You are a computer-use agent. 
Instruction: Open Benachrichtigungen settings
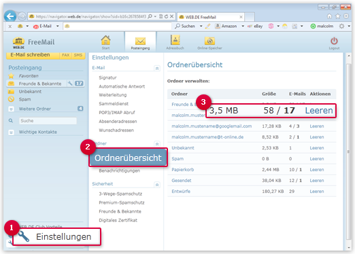(x=119, y=170)
